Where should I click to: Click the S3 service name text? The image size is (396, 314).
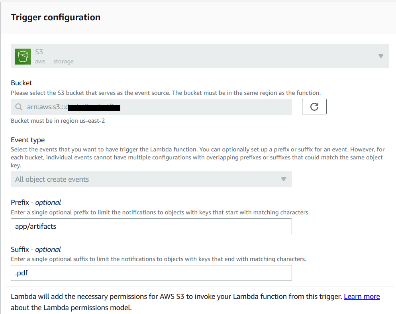(39, 52)
